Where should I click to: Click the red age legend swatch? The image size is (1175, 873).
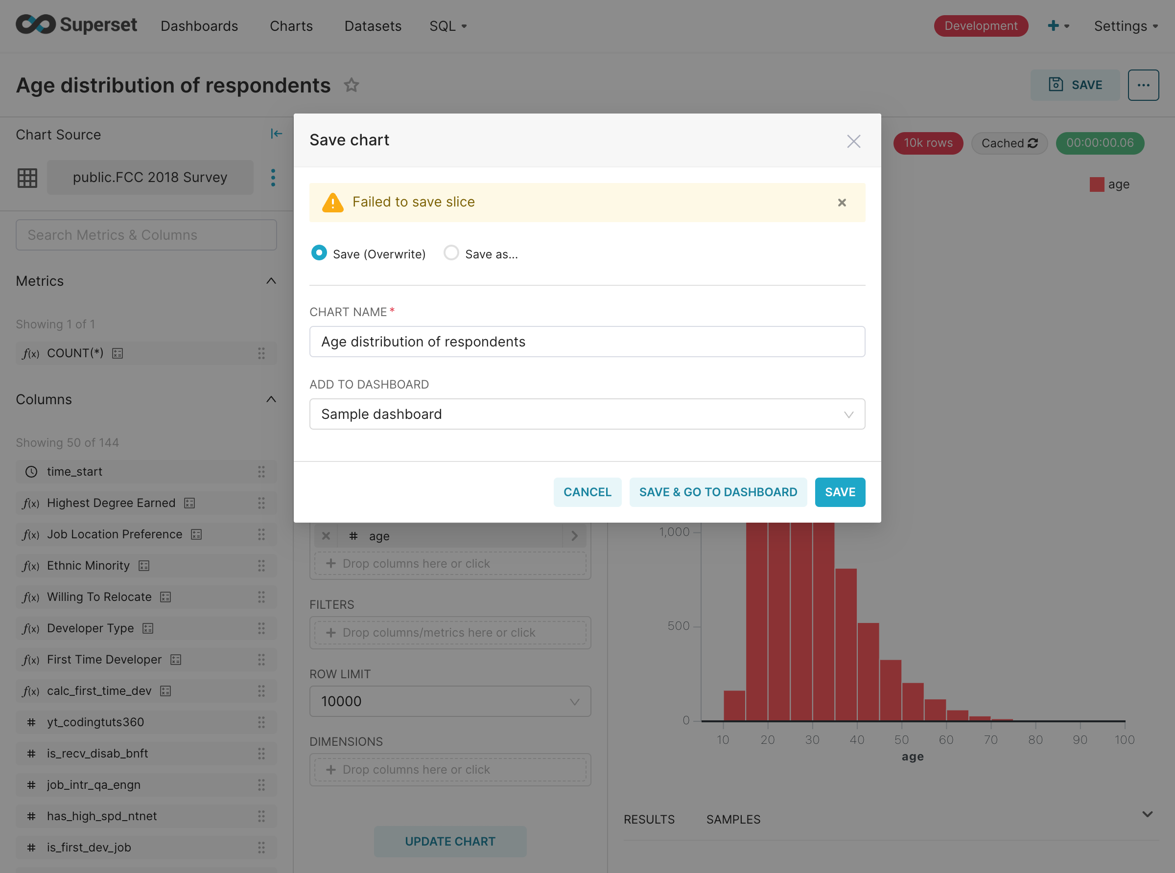[1096, 184]
